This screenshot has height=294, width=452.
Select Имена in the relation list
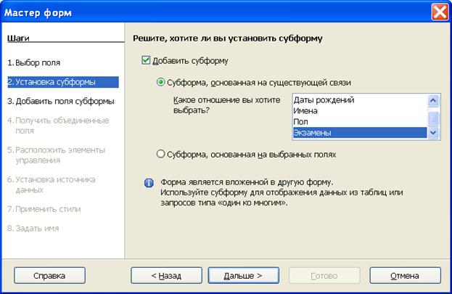pyautogui.click(x=360, y=111)
